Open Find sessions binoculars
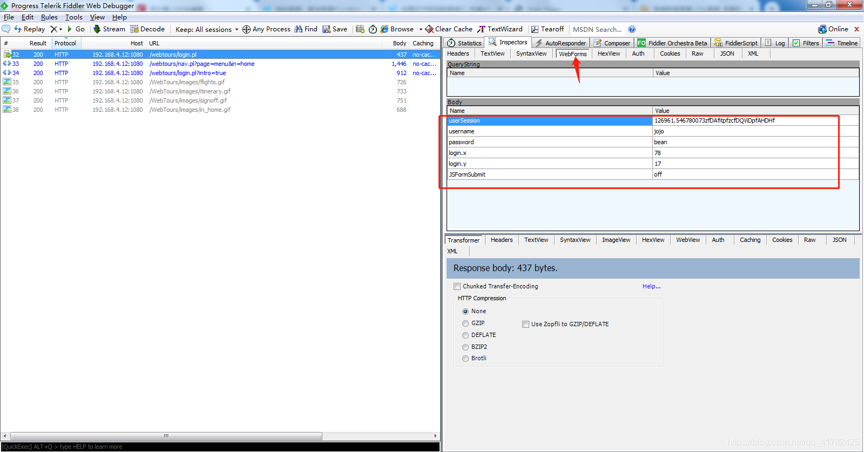This screenshot has width=864, height=452. point(306,29)
